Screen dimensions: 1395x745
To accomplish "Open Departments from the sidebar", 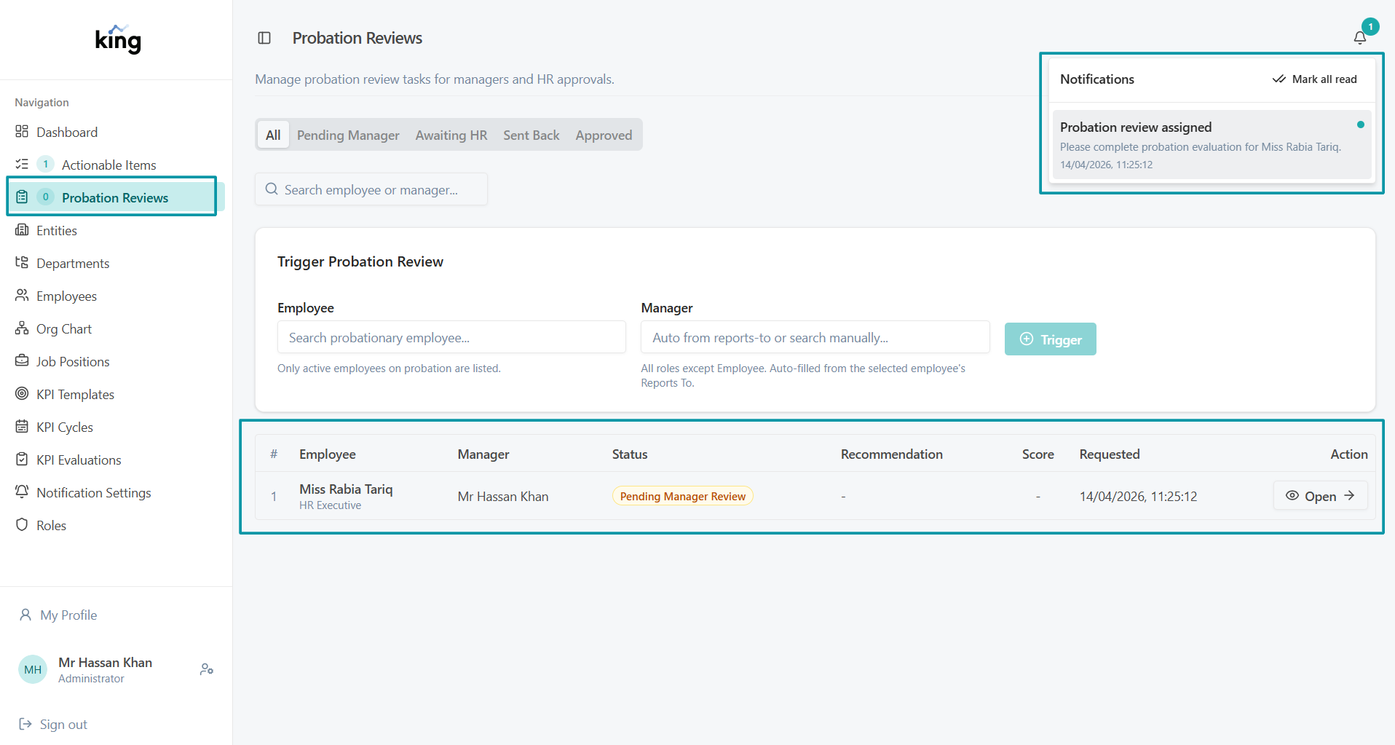I will point(116,263).
